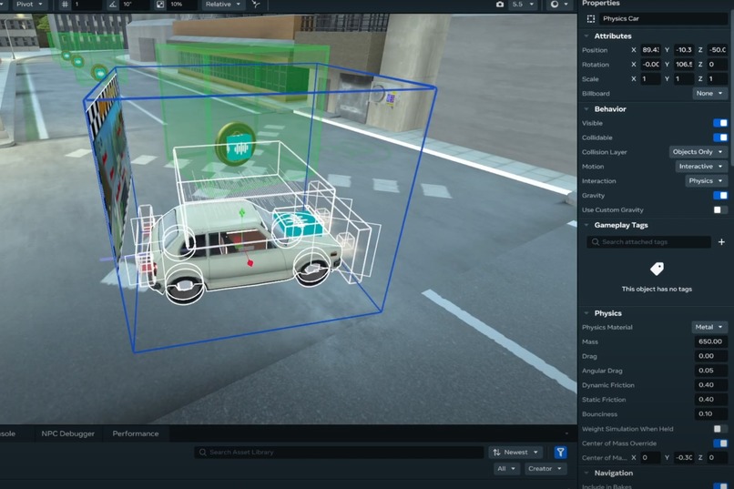Click the object type icon beside Physics Car
Viewport: 734px width, 489px height.
coord(591,19)
